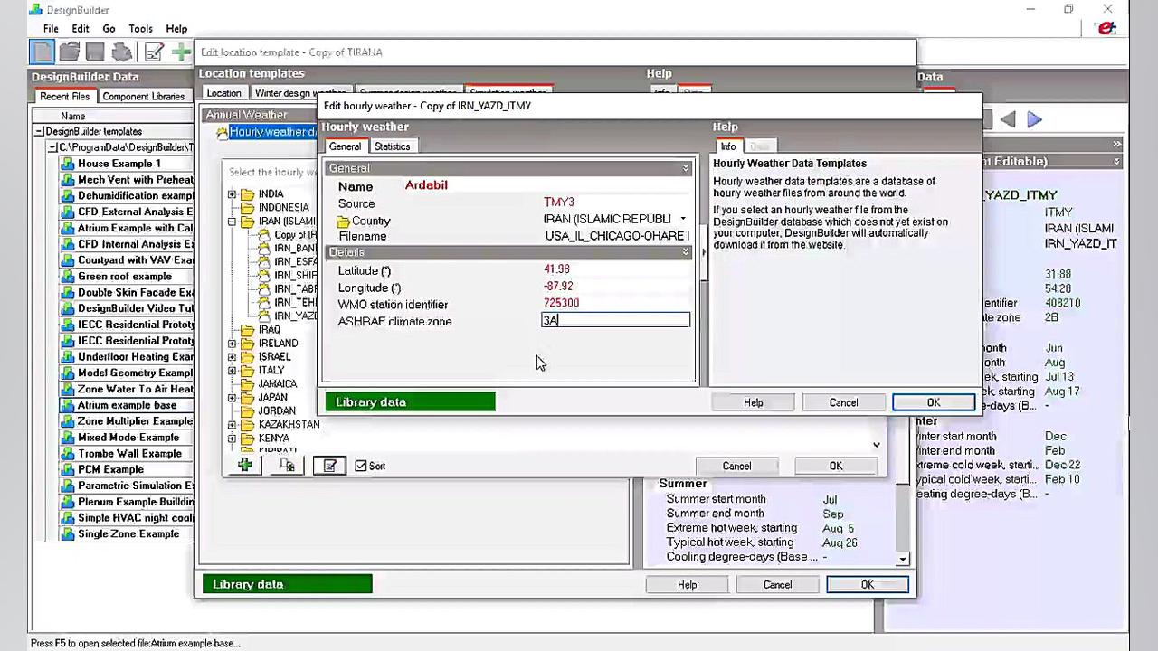Select the Location tab in location templates

coord(223,93)
